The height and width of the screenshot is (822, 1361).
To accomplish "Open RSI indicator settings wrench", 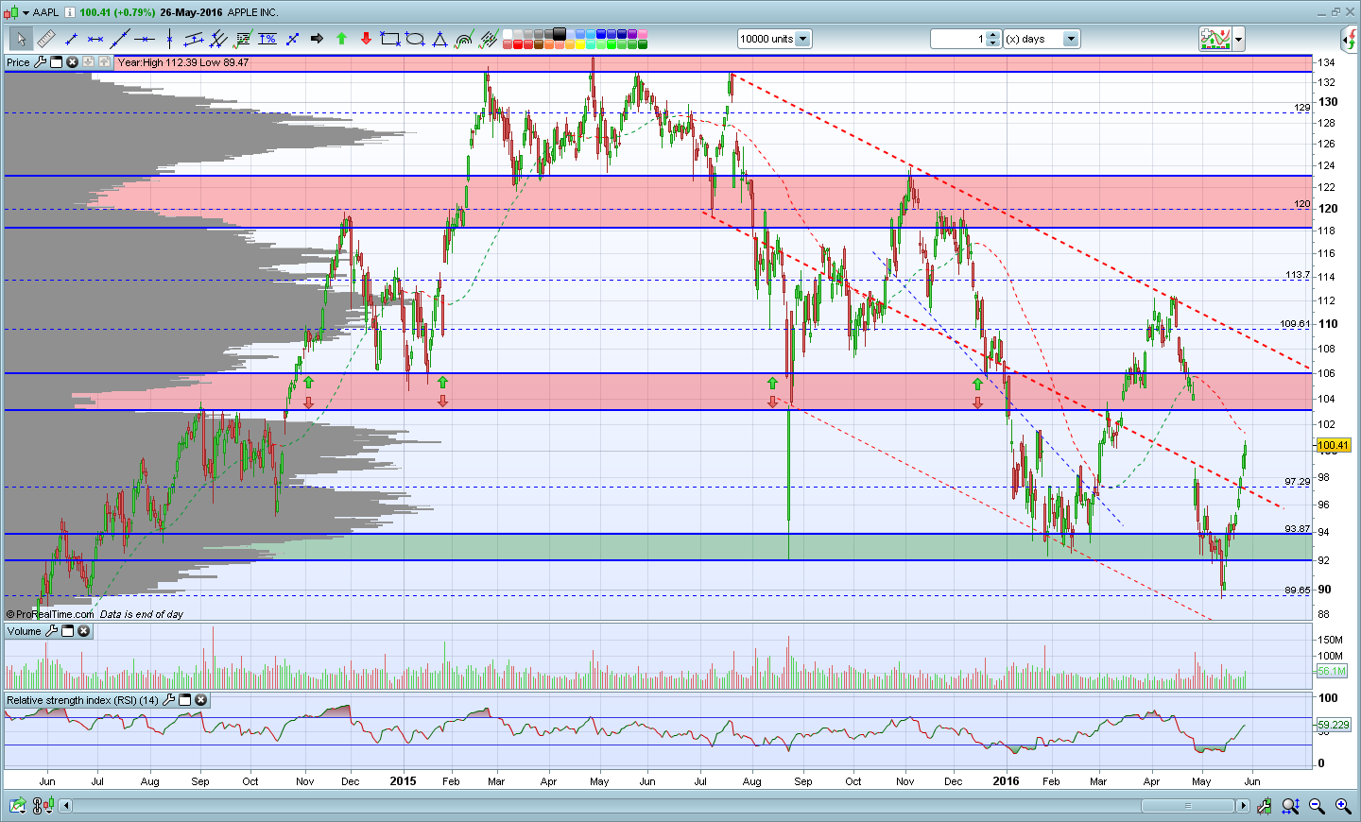I will coord(168,700).
